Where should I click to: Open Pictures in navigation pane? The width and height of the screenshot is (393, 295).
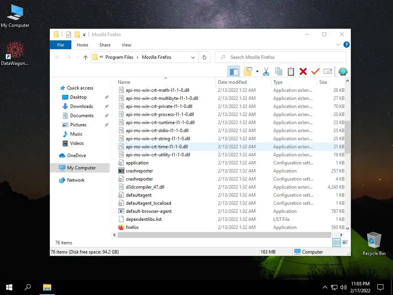click(x=78, y=125)
